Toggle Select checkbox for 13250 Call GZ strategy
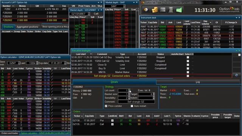Viewport: 242px width, 136px height. pos(188,61)
